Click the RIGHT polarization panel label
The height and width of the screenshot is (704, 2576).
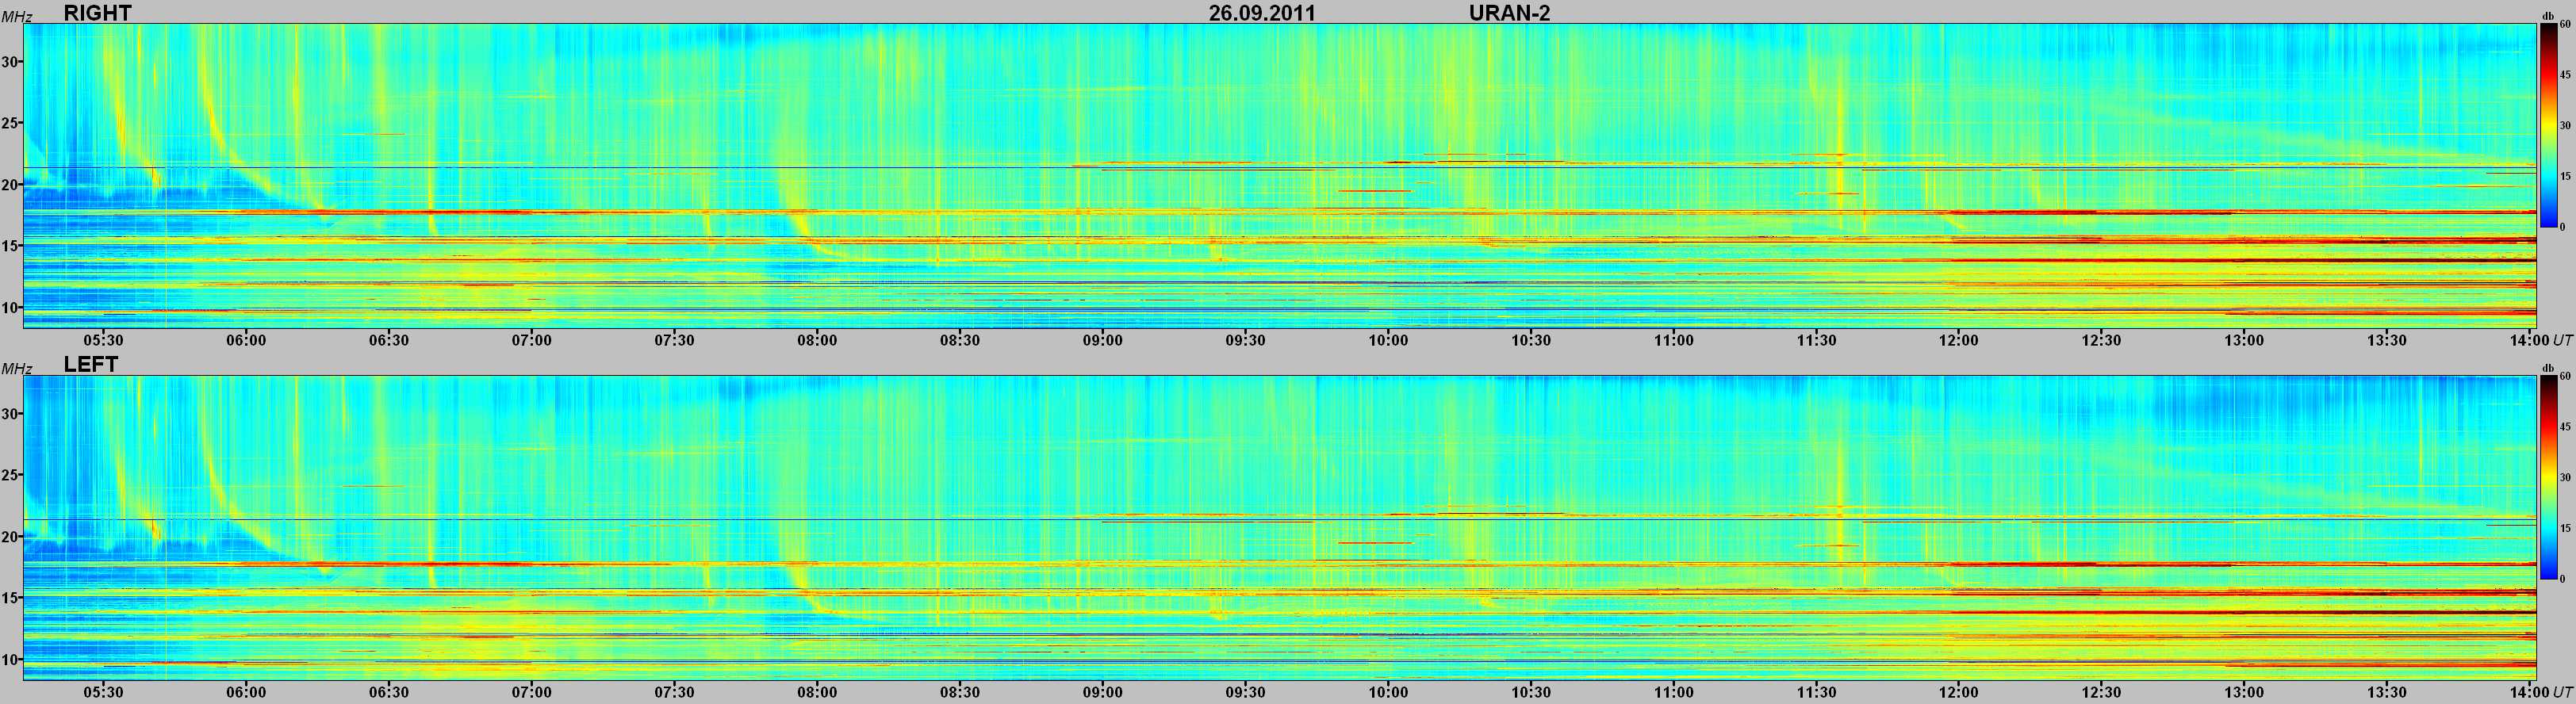pos(97,13)
